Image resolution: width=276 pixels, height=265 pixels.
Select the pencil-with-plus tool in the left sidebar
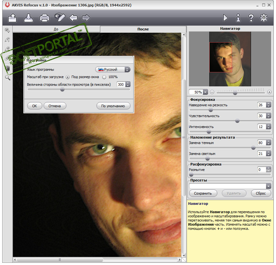7,40
